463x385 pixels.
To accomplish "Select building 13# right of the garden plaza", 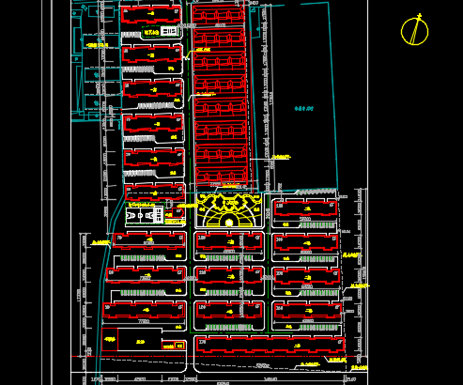I will 305,208.
